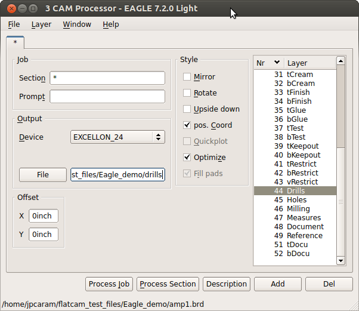Select the 45 Holes layer
Screen dimensions: 359x311
pyautogui.click(x=296, y=200)
